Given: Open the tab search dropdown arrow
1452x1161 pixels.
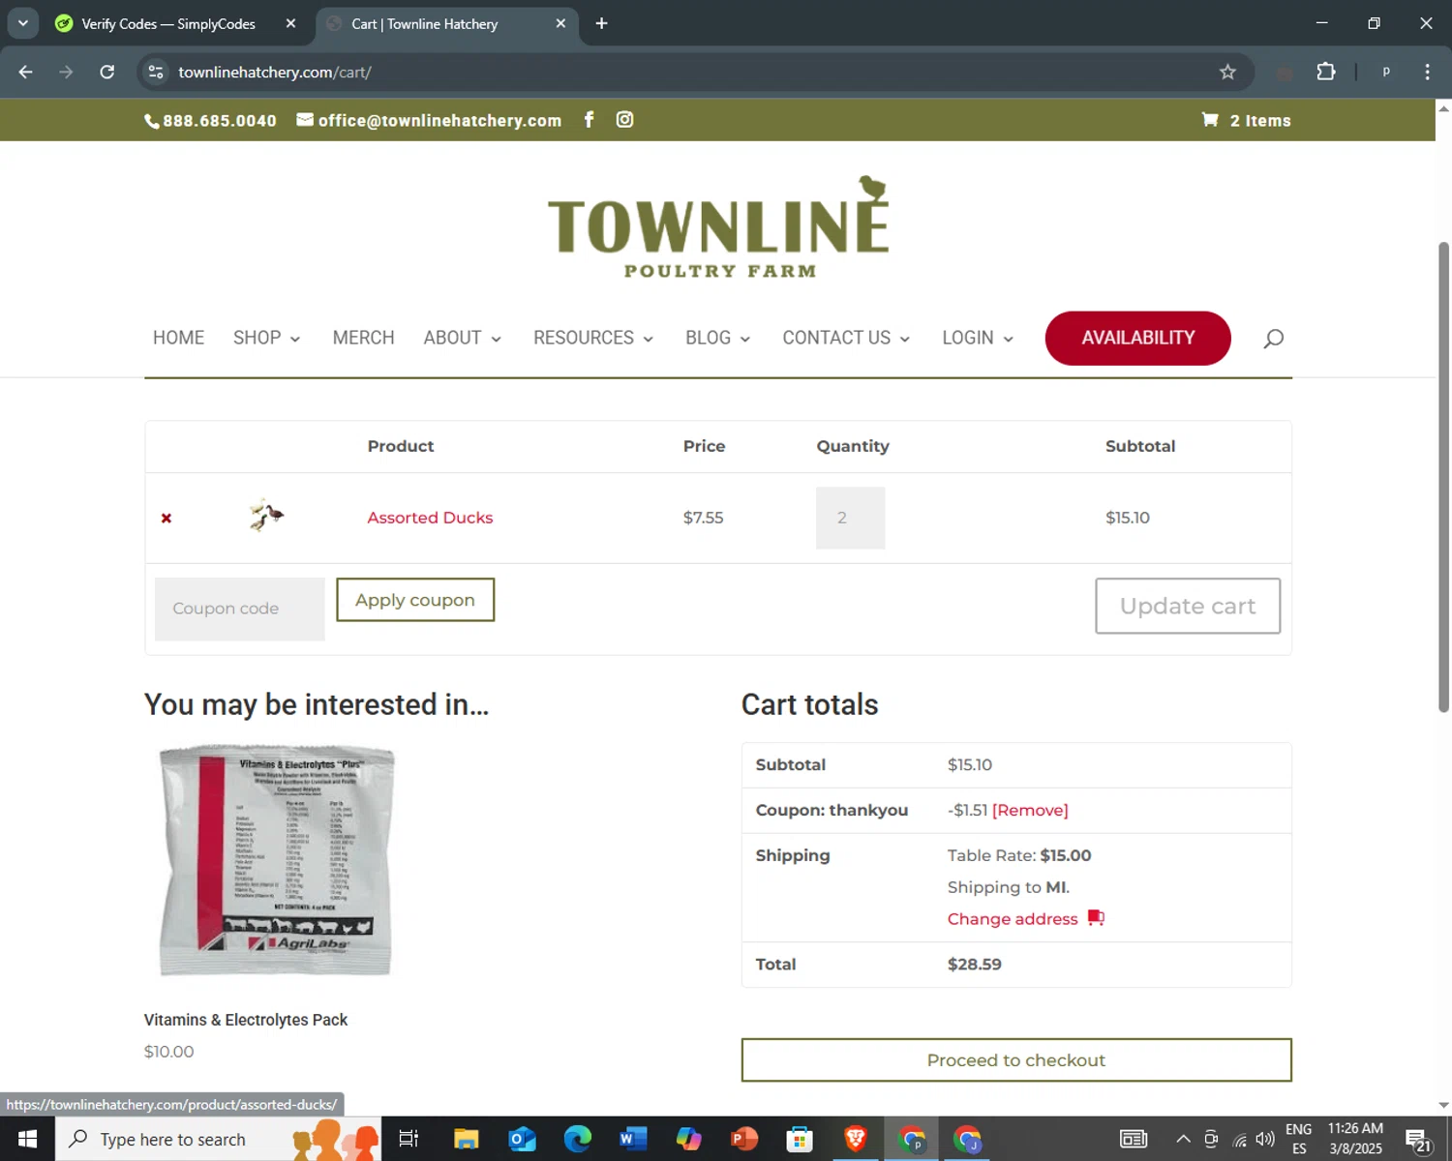Looking at the screenshot, I should pos(22,23).
